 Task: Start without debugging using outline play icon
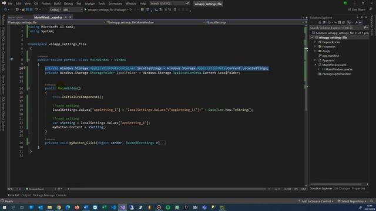click(130, 9)
